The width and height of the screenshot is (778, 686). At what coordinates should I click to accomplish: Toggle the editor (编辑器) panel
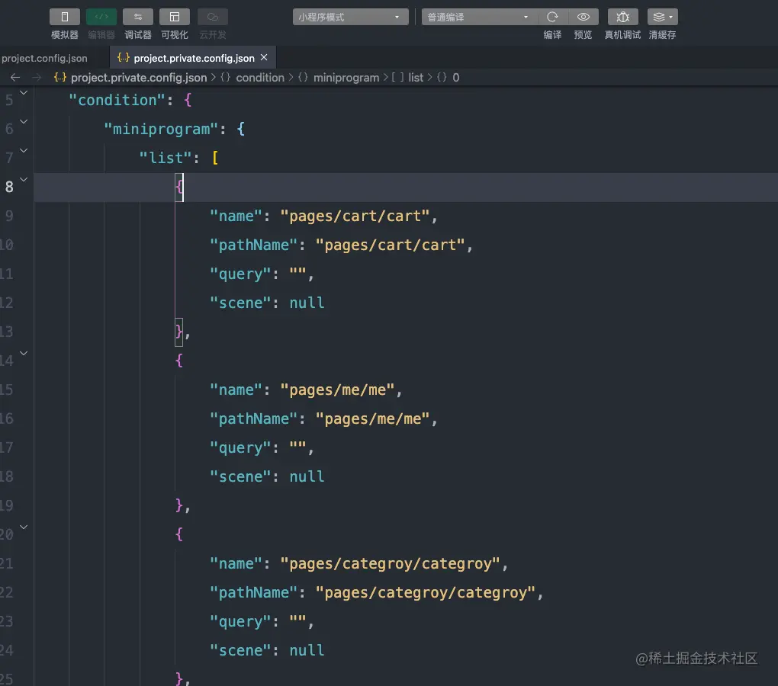click(x=101, y=17)
